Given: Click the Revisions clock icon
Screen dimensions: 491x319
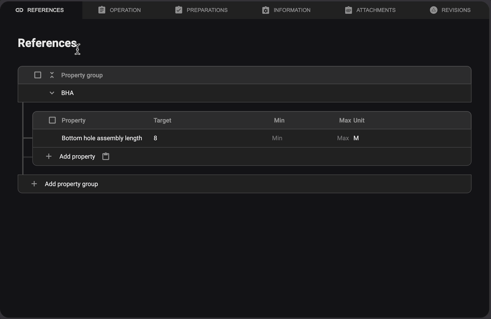Looking at the screenshot, I should (433, 9).
